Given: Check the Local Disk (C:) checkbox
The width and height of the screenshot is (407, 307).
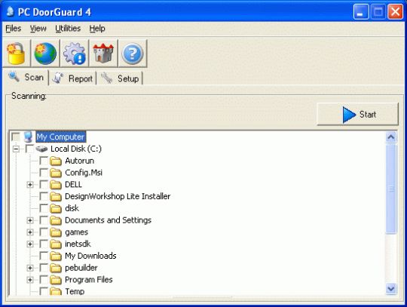Looking at the screenshot, I should [x=29, y=149].
